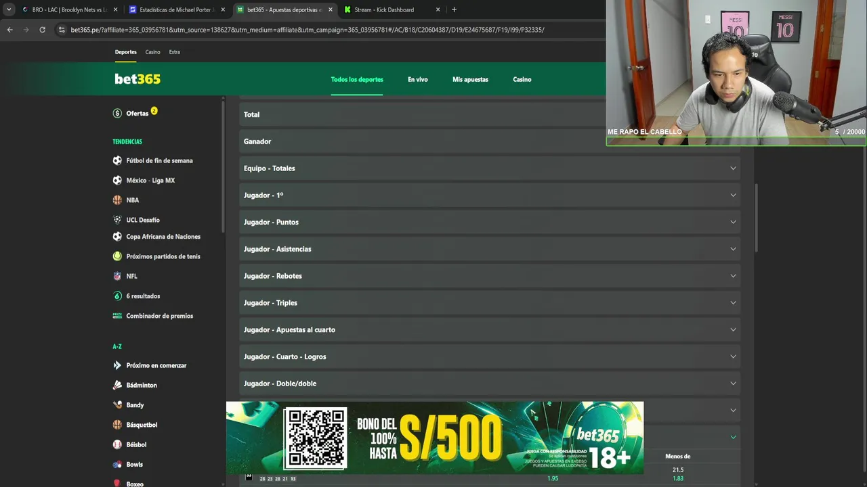The height and width of the screenshot is (487, 867).
Task: Click the Básquetbol ball icon
Action: click(x=117, y=425)
